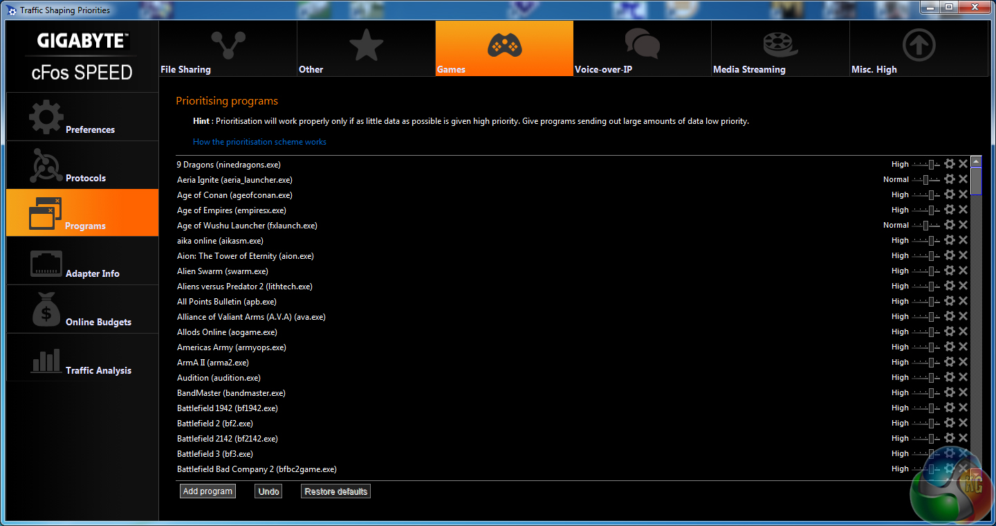Open settings gear for Audition
Viewport: 996px width, 526px height.
tap(950, 377)
